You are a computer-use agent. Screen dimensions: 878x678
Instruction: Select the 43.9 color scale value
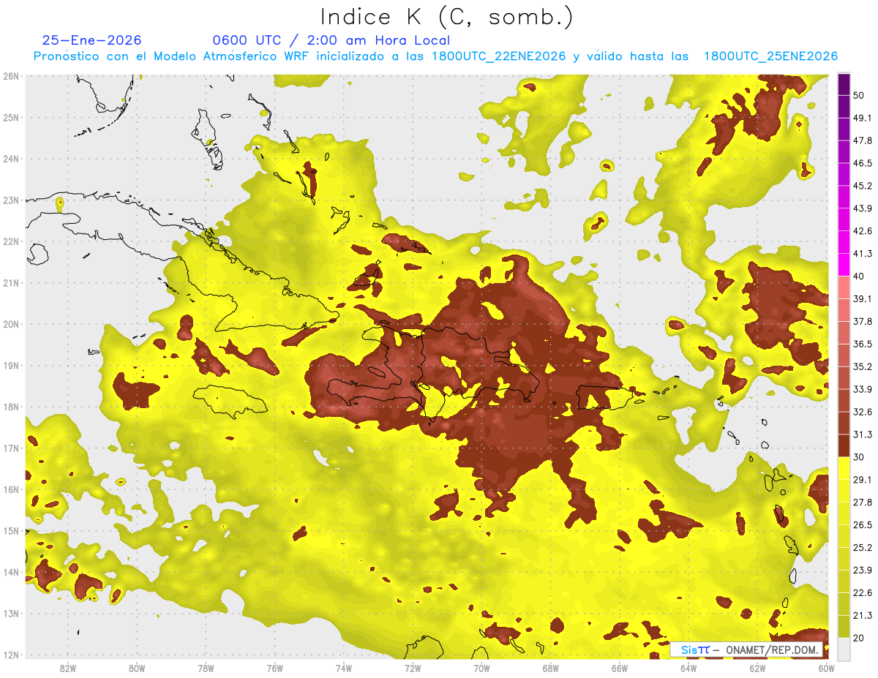(x=862, y=208)
